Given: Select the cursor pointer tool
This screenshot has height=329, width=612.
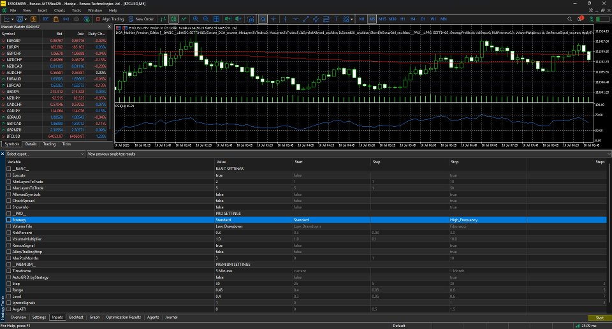Looking at the screenshot, I should (x=263, y=18).
